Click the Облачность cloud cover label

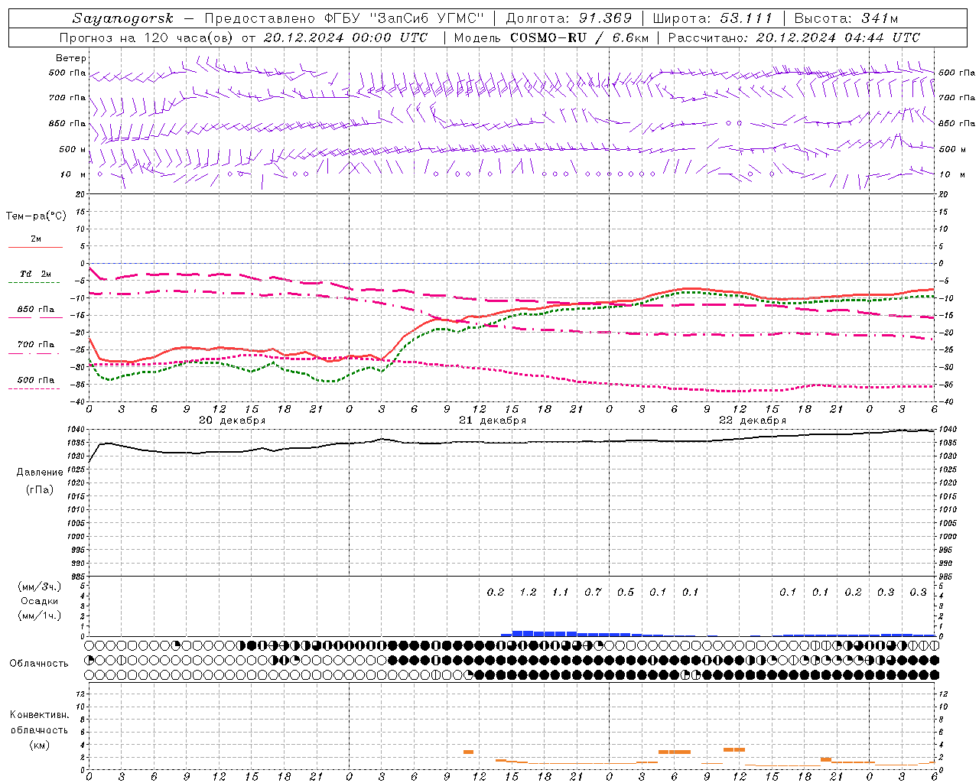coord(39,663)
